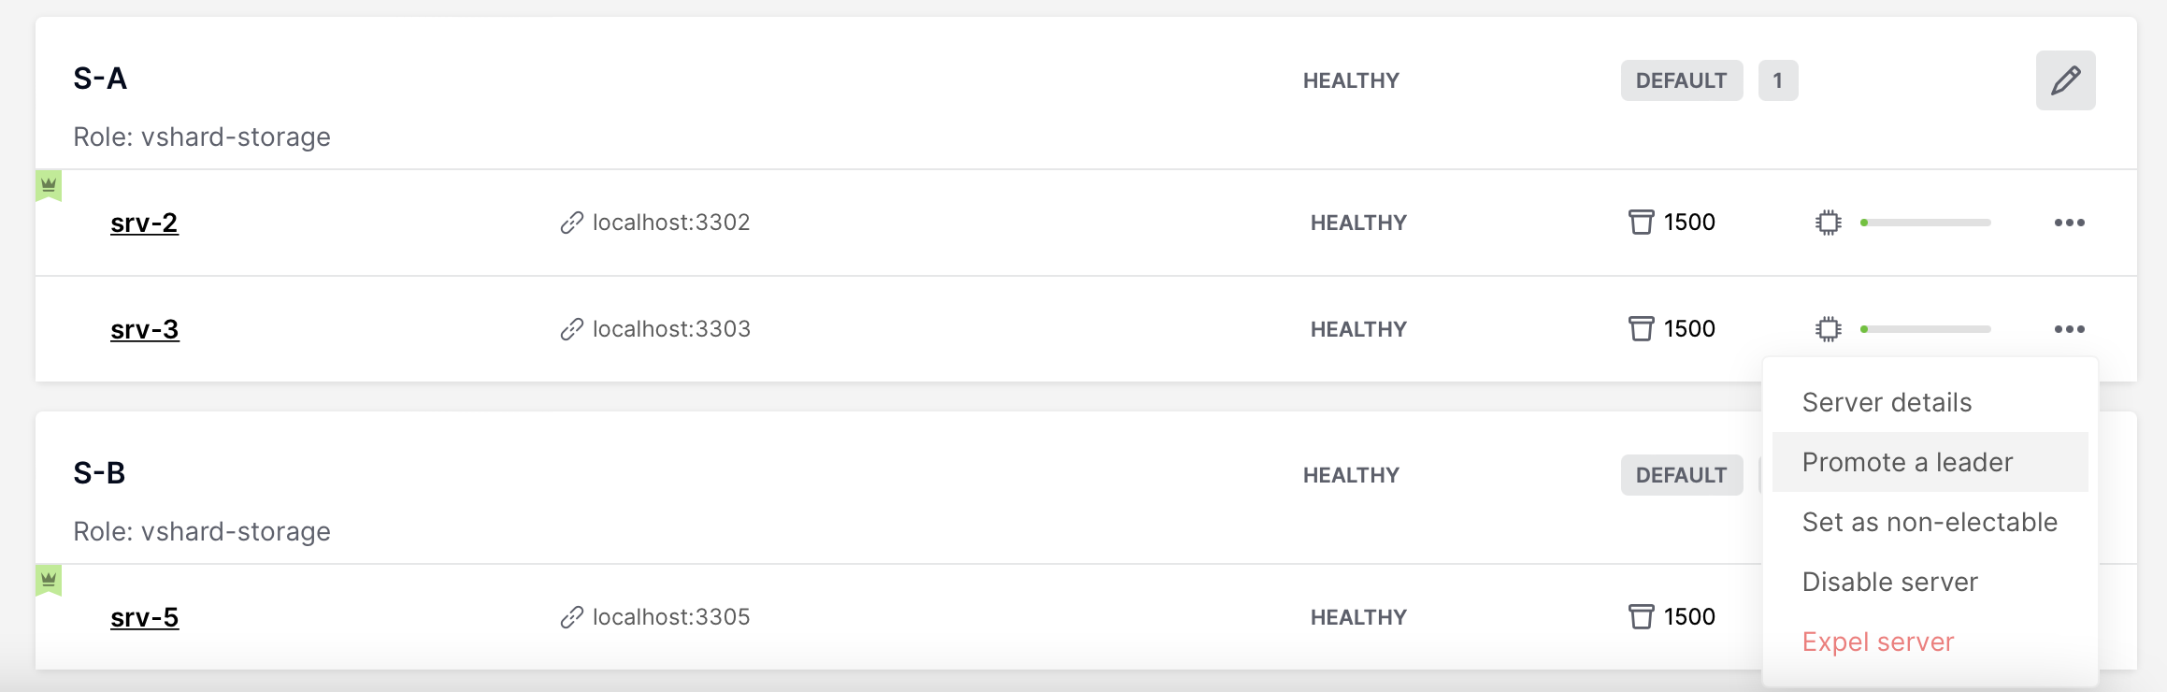Select Set as non-electable option
Viewport: 2167px width, 692px height.
coord(1930,522)
